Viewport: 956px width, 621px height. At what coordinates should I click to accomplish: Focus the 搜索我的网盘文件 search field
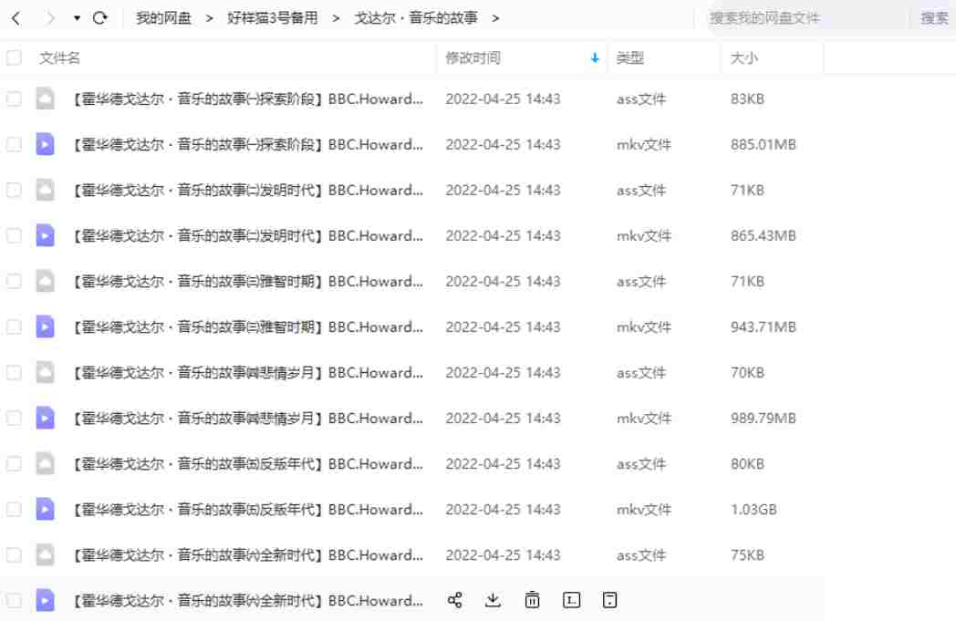(x=803, y=18)
